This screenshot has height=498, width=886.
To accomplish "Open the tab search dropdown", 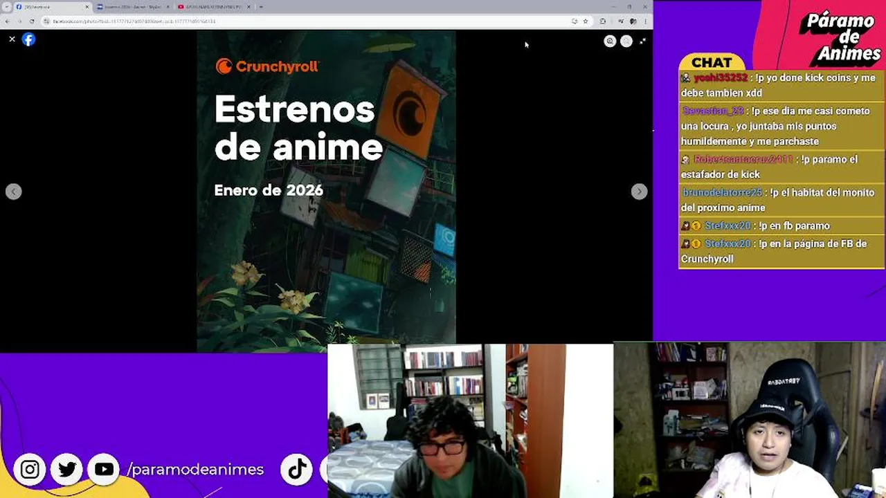I will pos(6,7).
